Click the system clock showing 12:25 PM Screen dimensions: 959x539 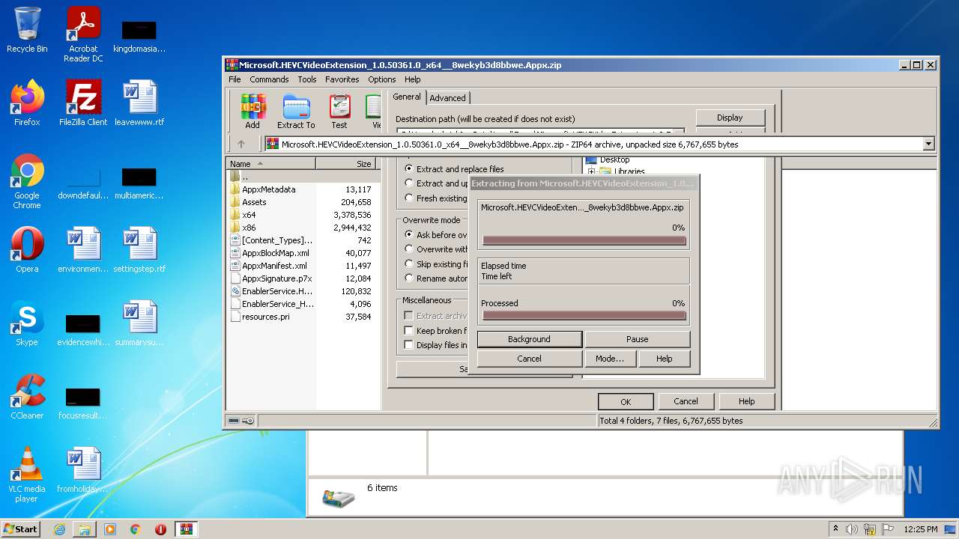pos(921,529)
